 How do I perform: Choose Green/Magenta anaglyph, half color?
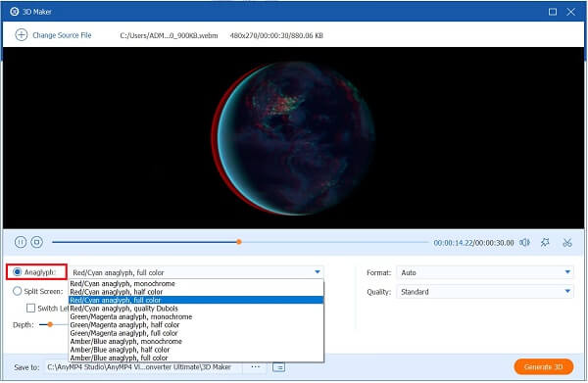pyautogui.click(x=196, y=325)
